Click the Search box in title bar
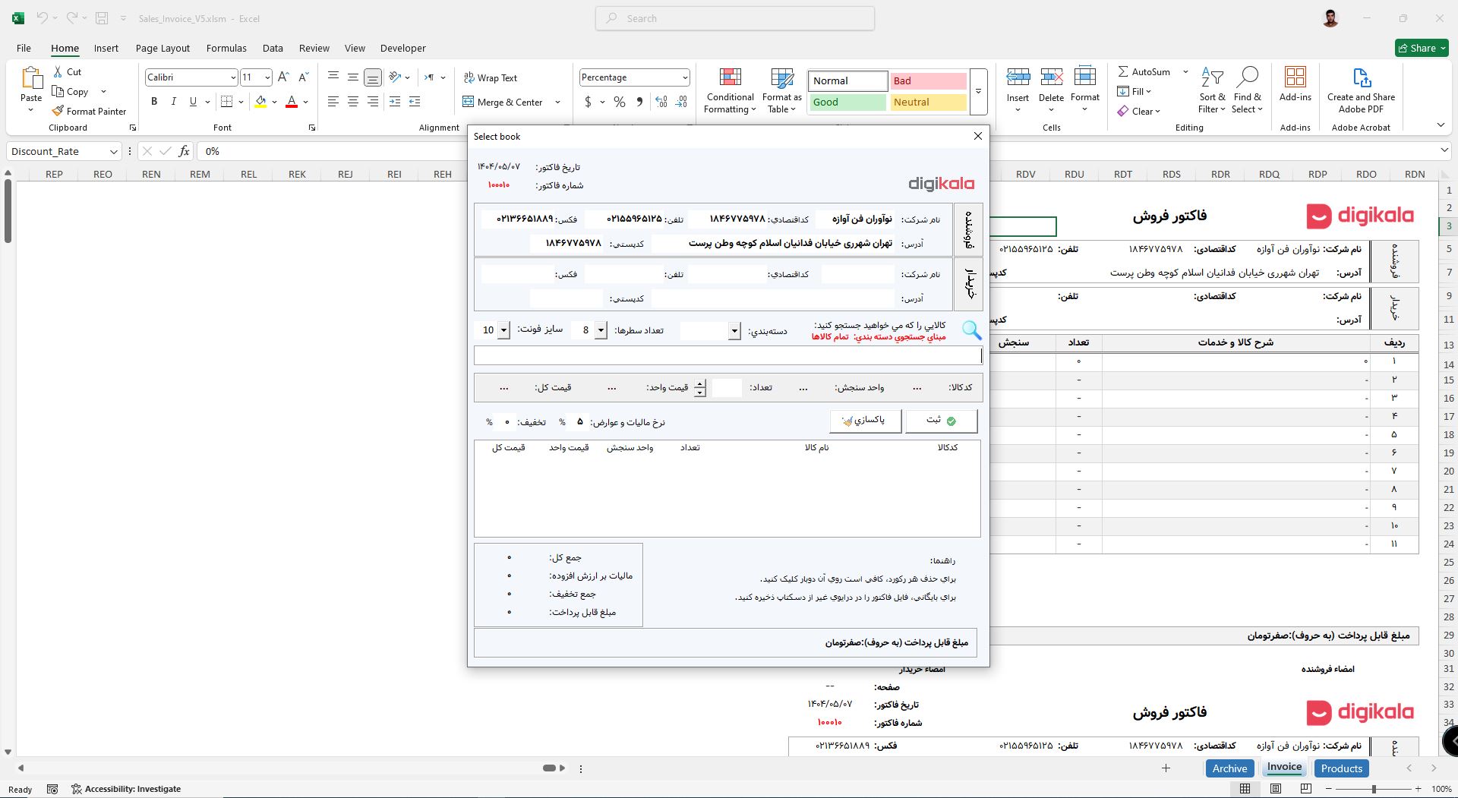Image resolution: width=1458 pixels, height=798 pixels. pos(735,18)
